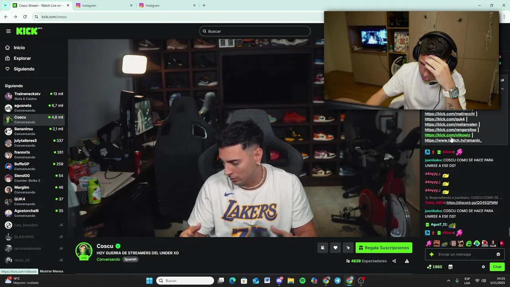
Task: Open the Kick hamburger menu
Action: [8, 31]
